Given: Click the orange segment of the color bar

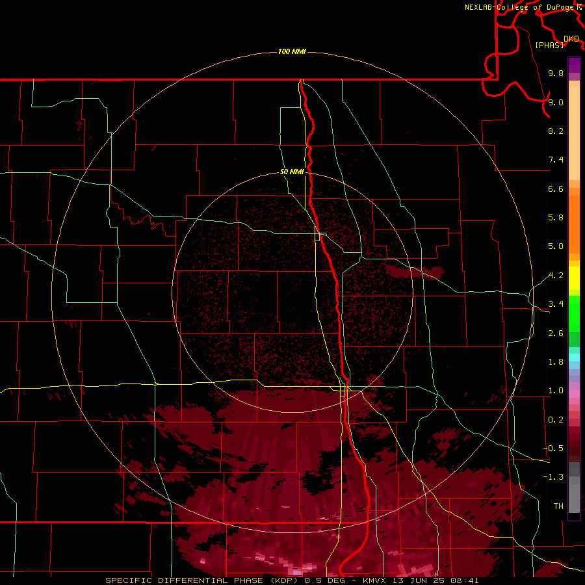Looking at the screenshot, I should (x=574, y=225).
